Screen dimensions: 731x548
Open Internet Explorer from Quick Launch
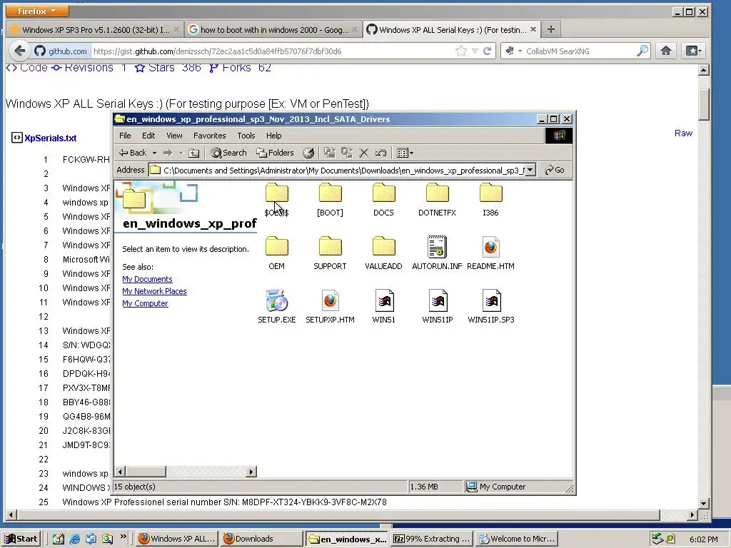tap(74, 539)
